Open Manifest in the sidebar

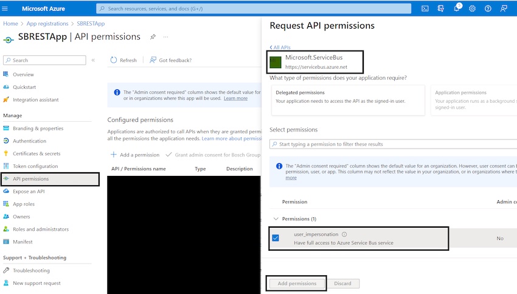23,242
